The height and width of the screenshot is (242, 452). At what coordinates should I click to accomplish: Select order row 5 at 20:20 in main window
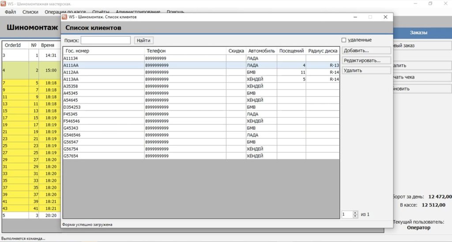(x=31, y=215)
